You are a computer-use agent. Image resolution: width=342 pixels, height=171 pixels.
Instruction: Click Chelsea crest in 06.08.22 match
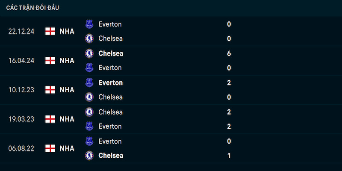(x=89, y=156)
